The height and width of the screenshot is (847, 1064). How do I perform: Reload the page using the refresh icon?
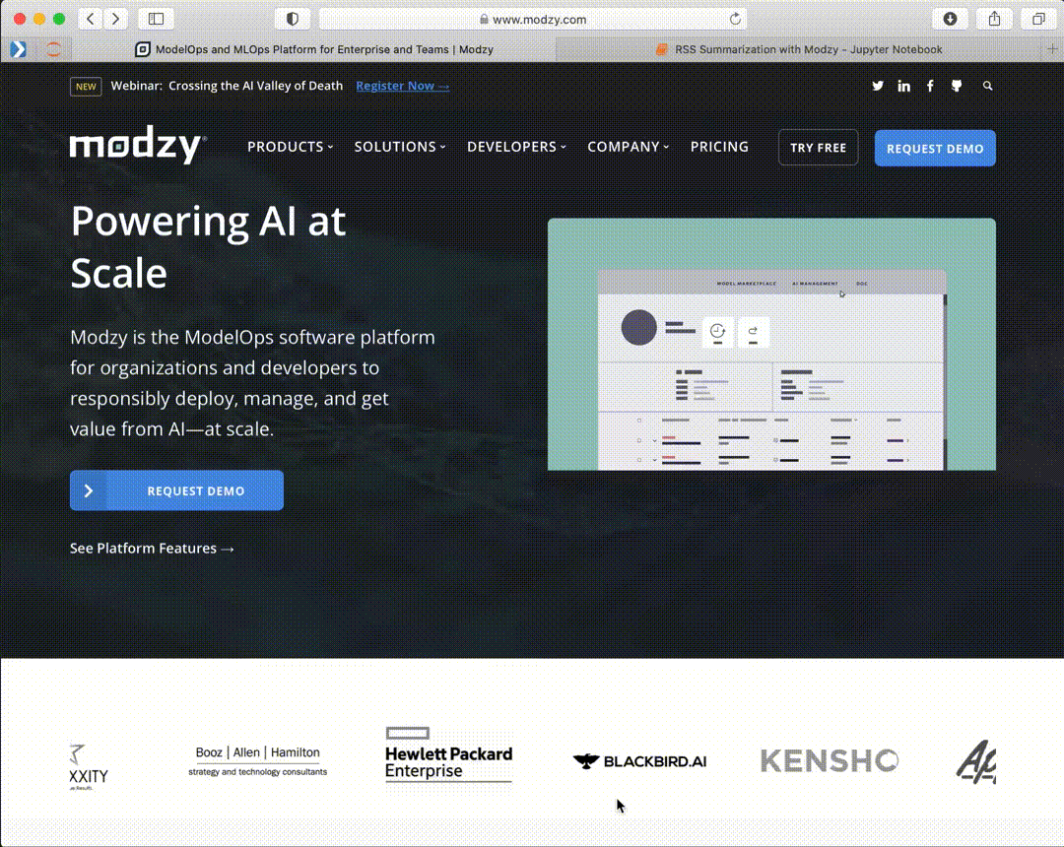[735, 19]
